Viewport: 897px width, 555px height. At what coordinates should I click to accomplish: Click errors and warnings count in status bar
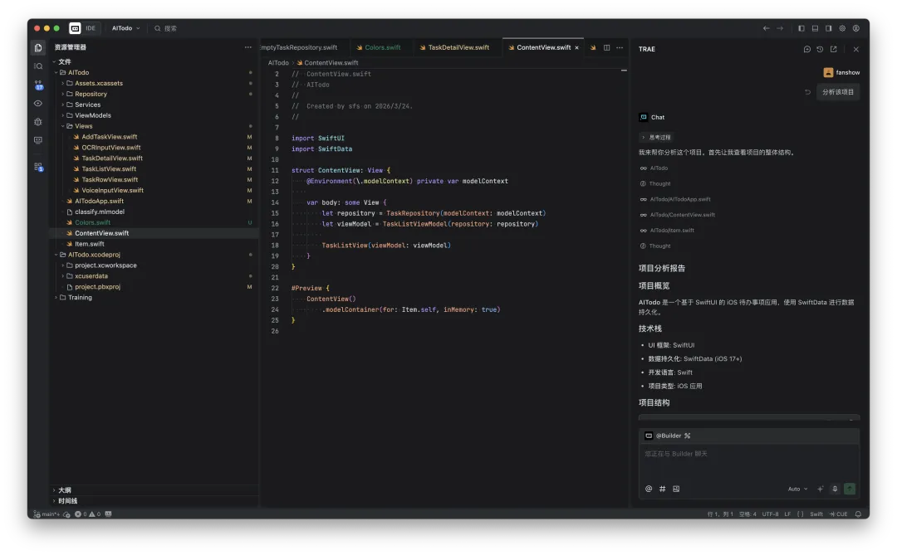87,514
